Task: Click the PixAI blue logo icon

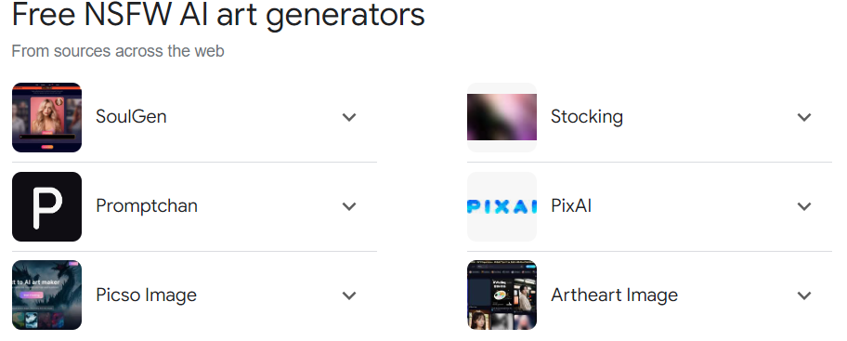Action: click(x=502, y=206)
